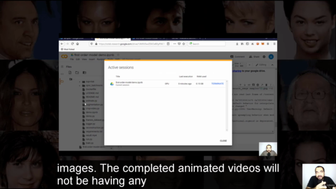Click the Google Drive icon in session row

click(x=112, y=84)
